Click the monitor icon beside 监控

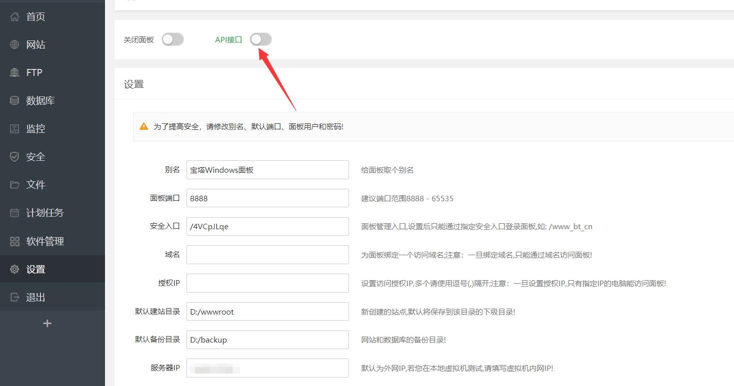click(x=14, y=128)
